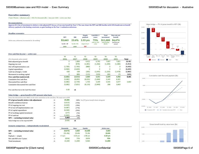Click the 'Simple payback' column header
199x154 pixels.
coord(85,36)
